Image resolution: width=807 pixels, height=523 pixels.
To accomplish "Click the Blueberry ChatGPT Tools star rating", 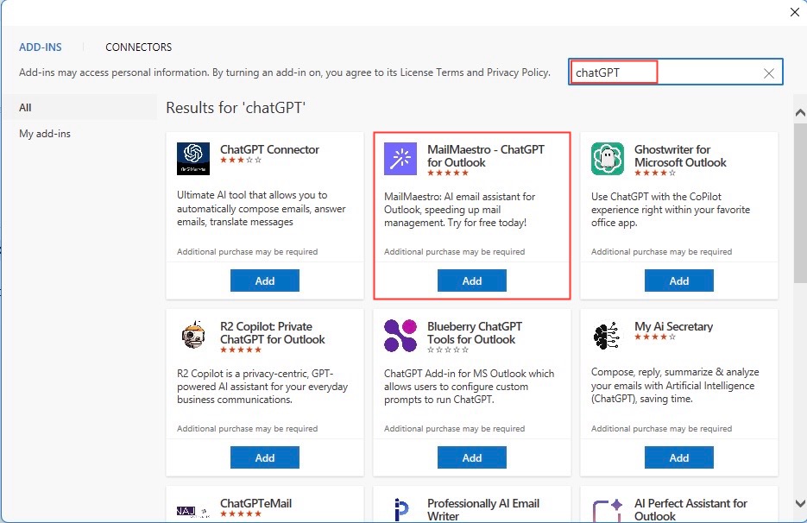I will point(448,350).
